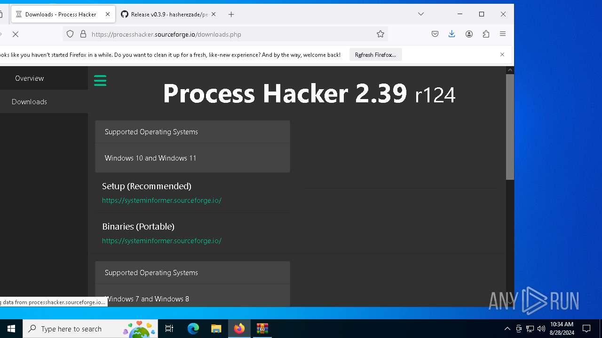Image resolution: width=602 pixels, height=338 pixels.
Task: Open the volume speaker tray icon
Action: coord(541,329)
